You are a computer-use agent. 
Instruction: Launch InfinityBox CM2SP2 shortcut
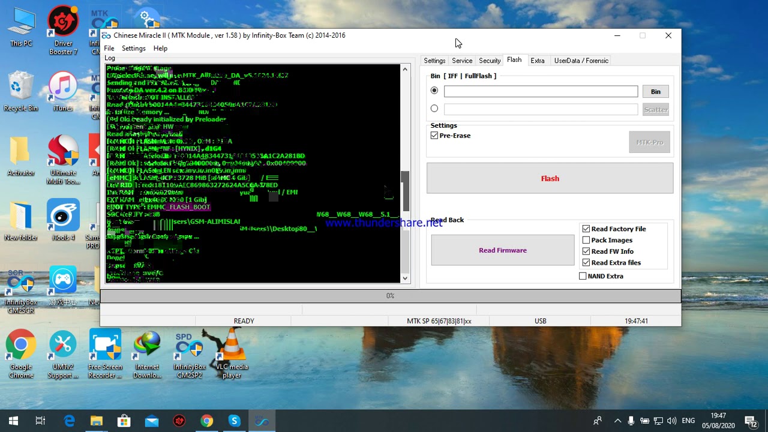(189, 354)
